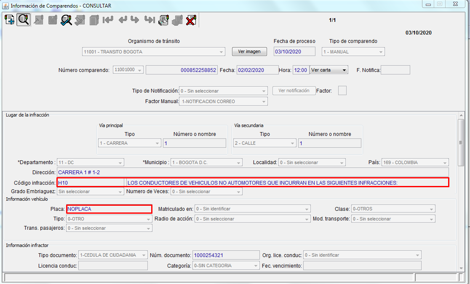
Task: Click the red X document icon
Action: pyautogui.click(x=191, y=20)
